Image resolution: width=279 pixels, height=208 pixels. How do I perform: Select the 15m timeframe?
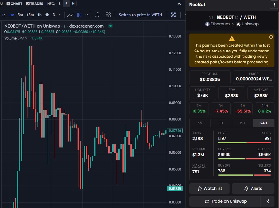click(x=30, y=15)
